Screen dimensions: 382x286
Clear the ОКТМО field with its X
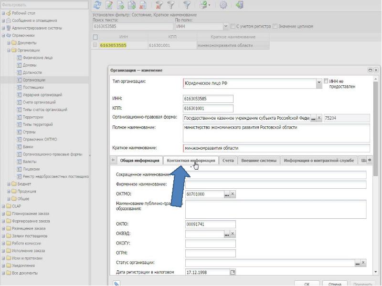point(233,194)
